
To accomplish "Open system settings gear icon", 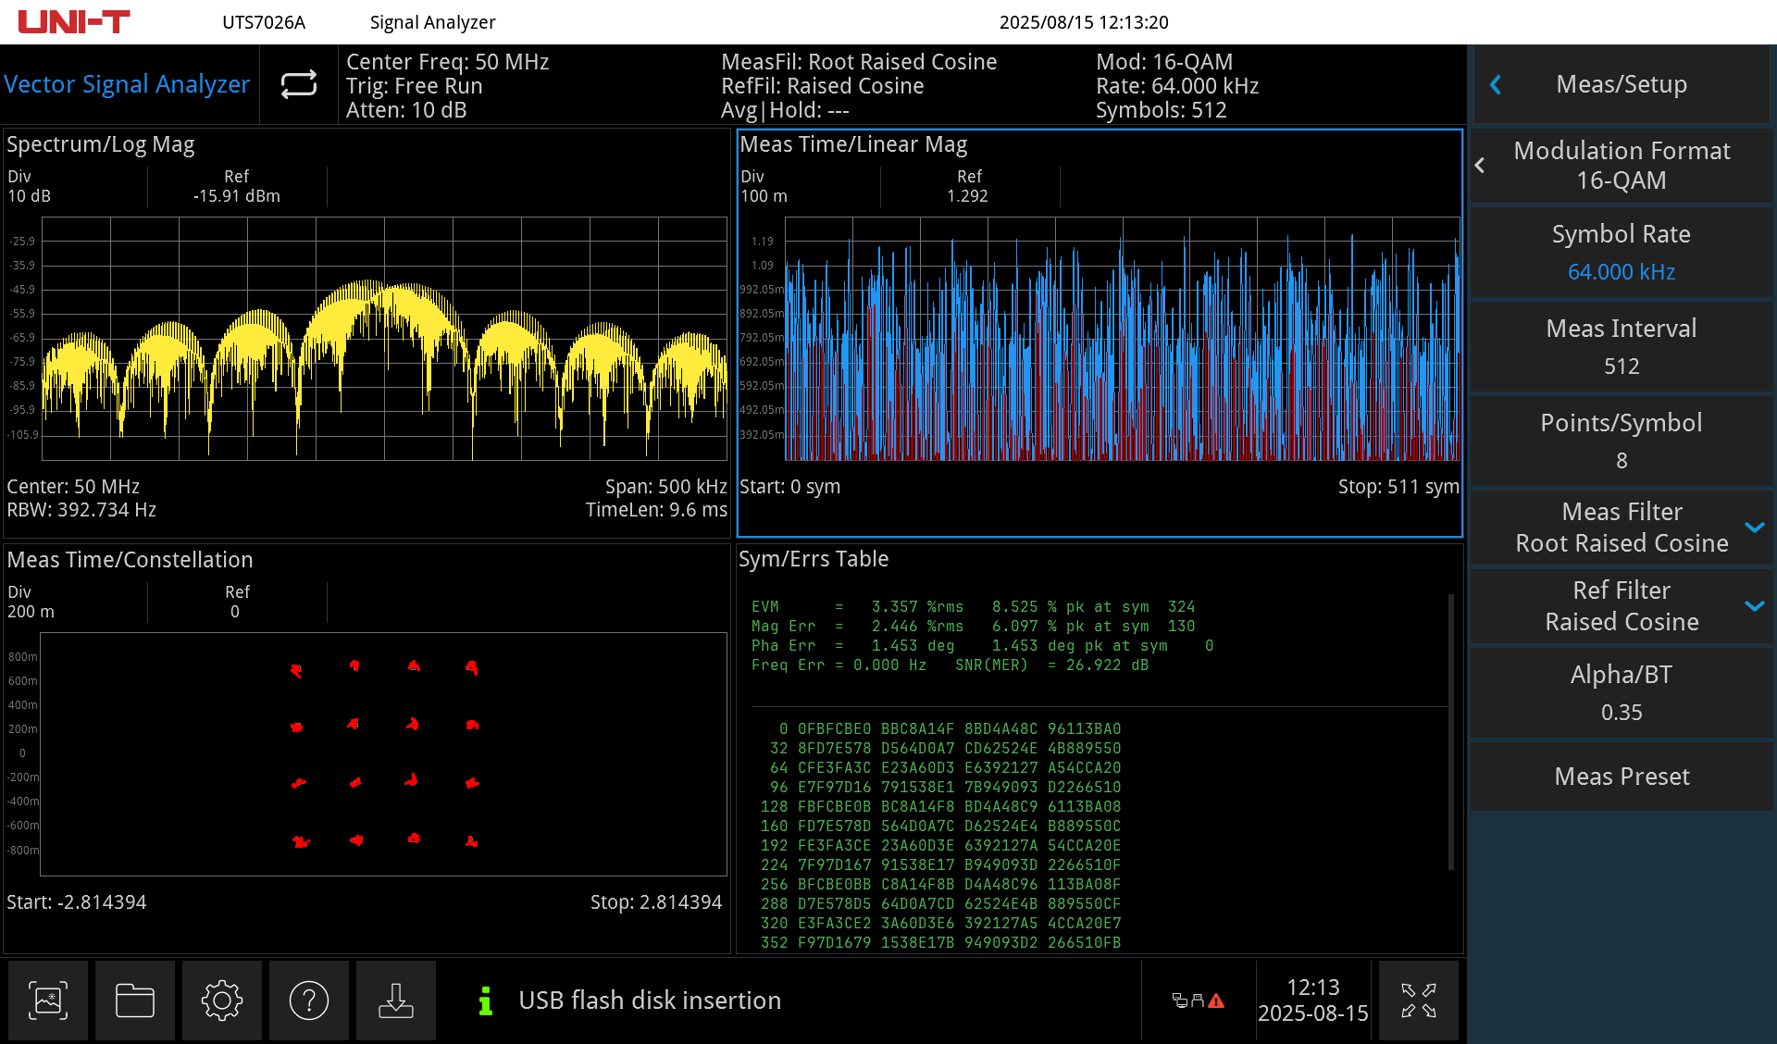I will click(222, 1000).
